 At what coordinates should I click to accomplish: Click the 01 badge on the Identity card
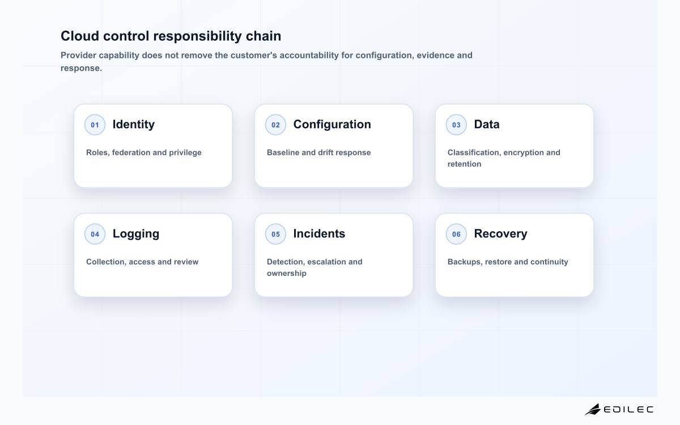coord(95,125)
